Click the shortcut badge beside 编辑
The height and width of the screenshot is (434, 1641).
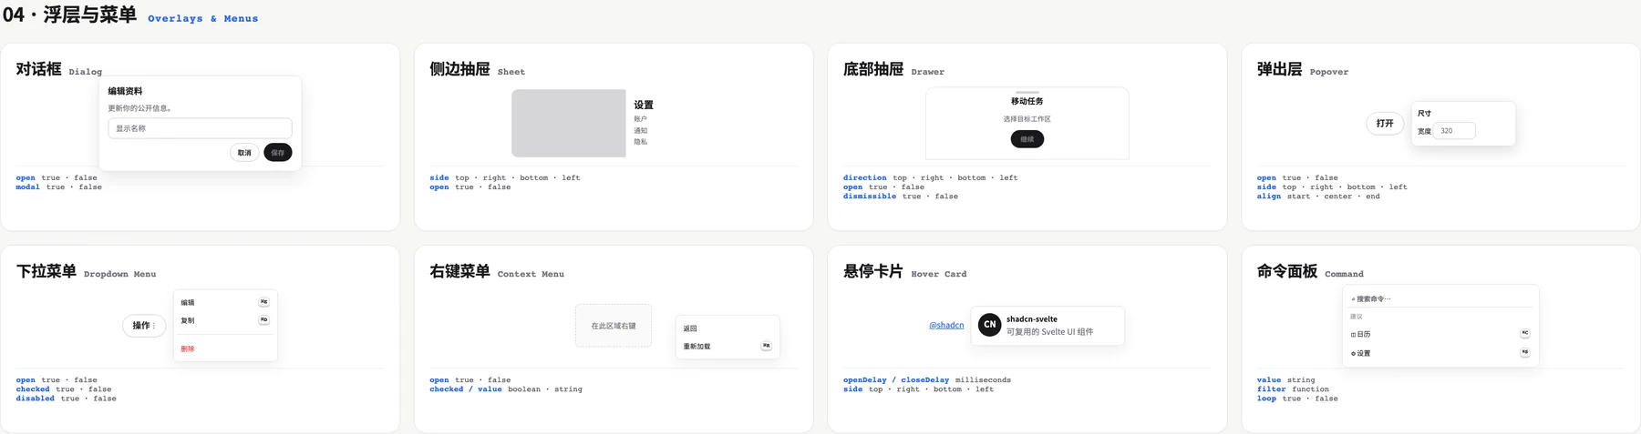[263, 302]
